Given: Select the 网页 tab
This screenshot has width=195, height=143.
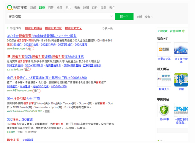Looking at the screenshot, I should 42,8.
